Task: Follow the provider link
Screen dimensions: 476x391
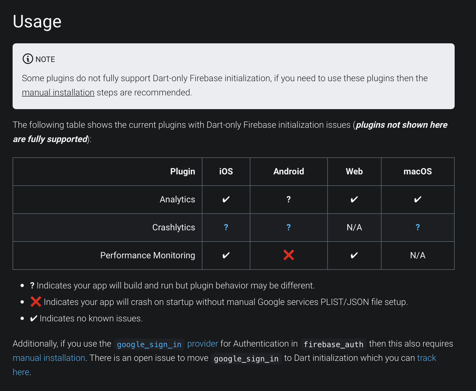Action: pyautogui.click(x=202, y=344)
